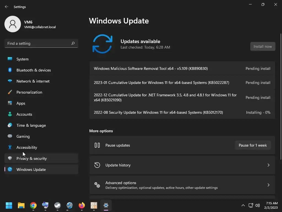Click the 2022-08 Security Update KB5012170 row
The height and width of the screenshot is (212, 282).
[182, 112]
